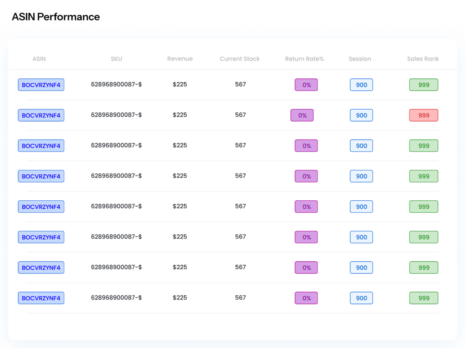Viewport: 466px width, 348px height.
Task: Click the 567 stock value in fifth row
Action: [x=240, y=207]
